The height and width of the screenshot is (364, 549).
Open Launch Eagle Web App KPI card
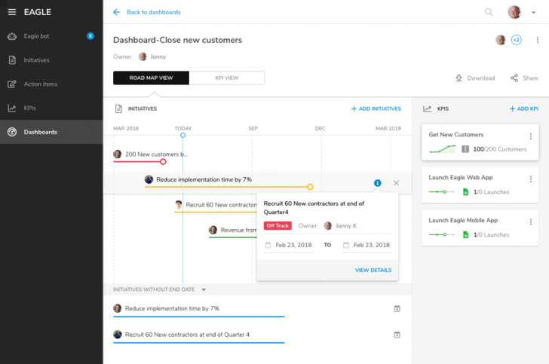point(480,185)
